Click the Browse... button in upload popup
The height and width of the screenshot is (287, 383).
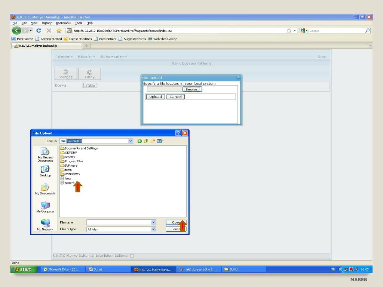[x=192, y=89]
